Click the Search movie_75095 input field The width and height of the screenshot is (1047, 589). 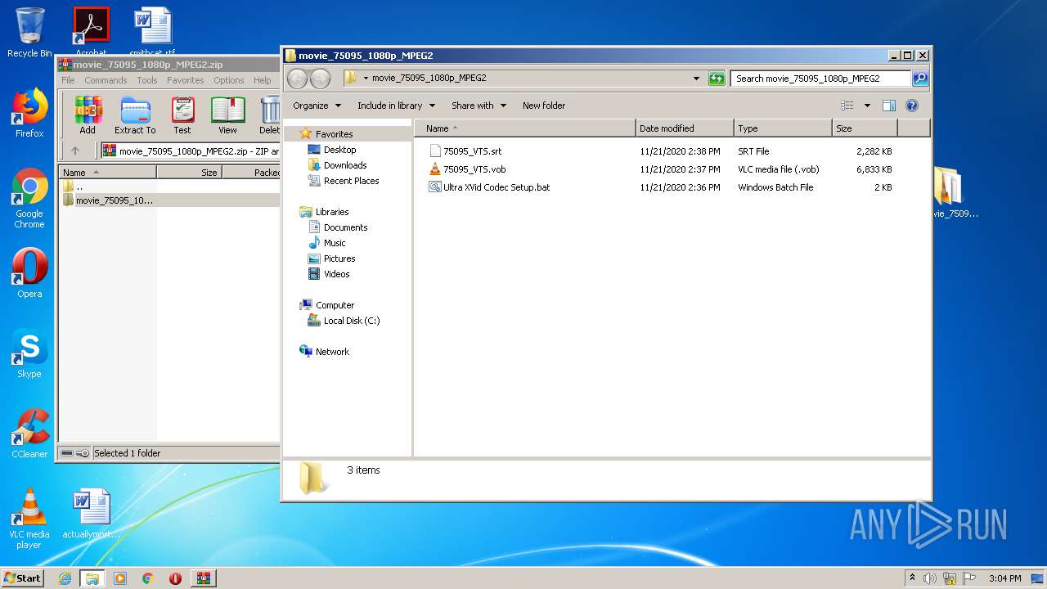pos(820,79)
